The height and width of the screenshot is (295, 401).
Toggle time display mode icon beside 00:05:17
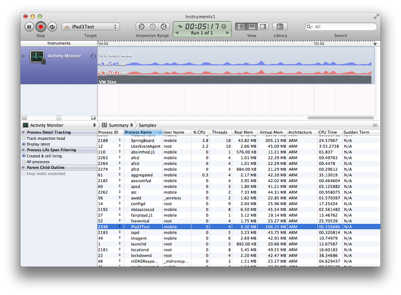pos(224,26)
